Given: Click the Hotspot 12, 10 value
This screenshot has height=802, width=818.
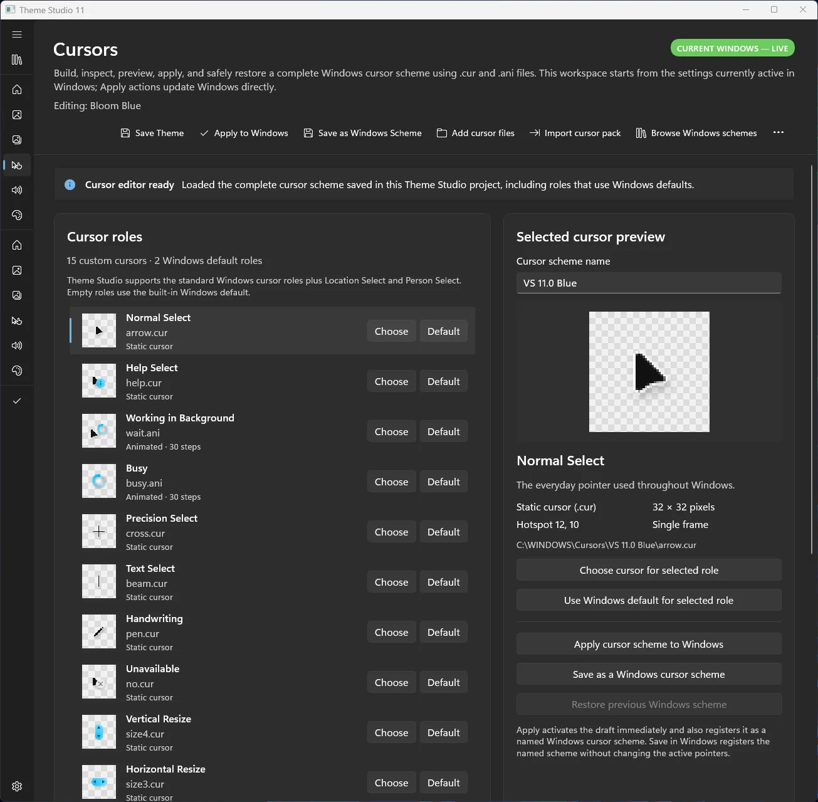Looking at the screenshot, I should click(548, 524).
